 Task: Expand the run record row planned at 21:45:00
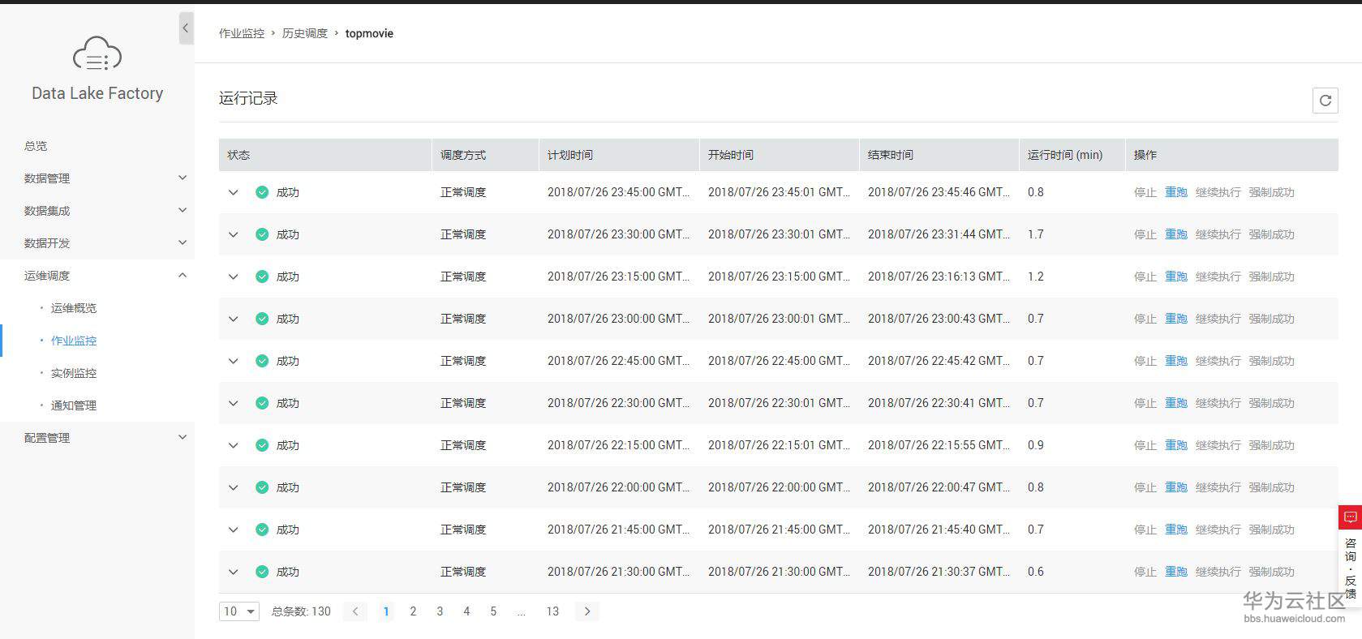(x=234, y=530)
